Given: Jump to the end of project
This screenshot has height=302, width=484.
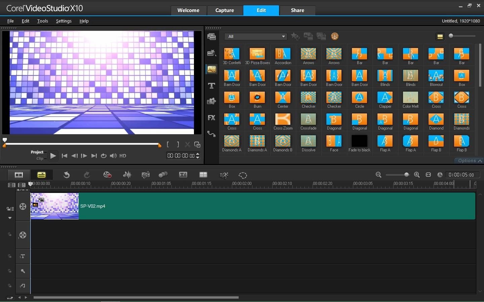Looking at the screenshot, I should (94, 156).
